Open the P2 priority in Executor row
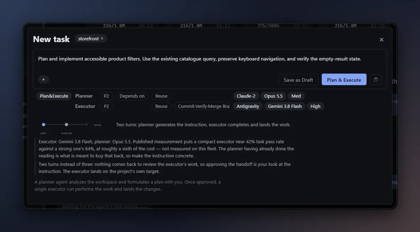This screenshot has height=232, width=420. (106, 106)
